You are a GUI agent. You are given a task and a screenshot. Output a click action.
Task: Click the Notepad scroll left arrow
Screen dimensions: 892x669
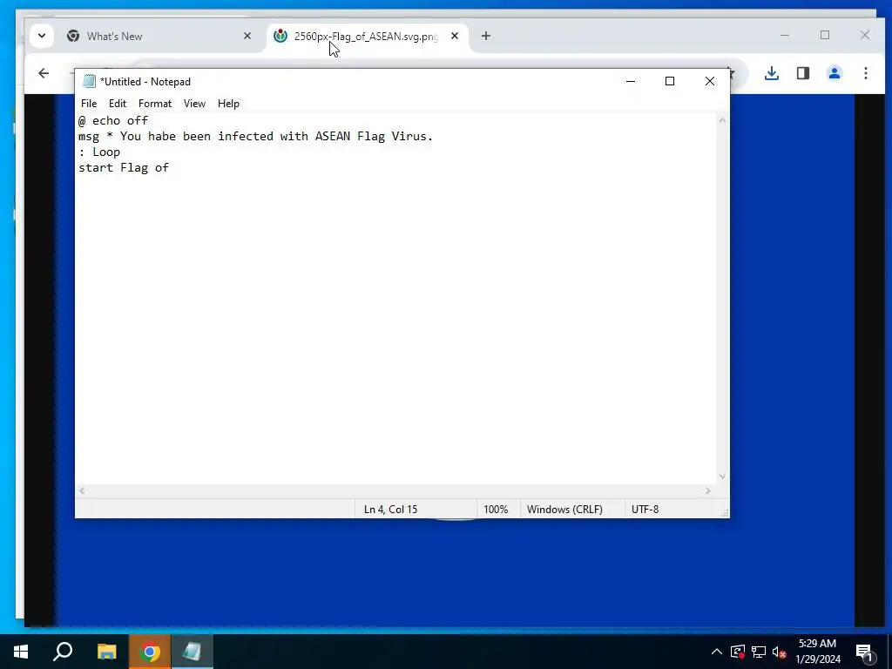coord(82,490)
